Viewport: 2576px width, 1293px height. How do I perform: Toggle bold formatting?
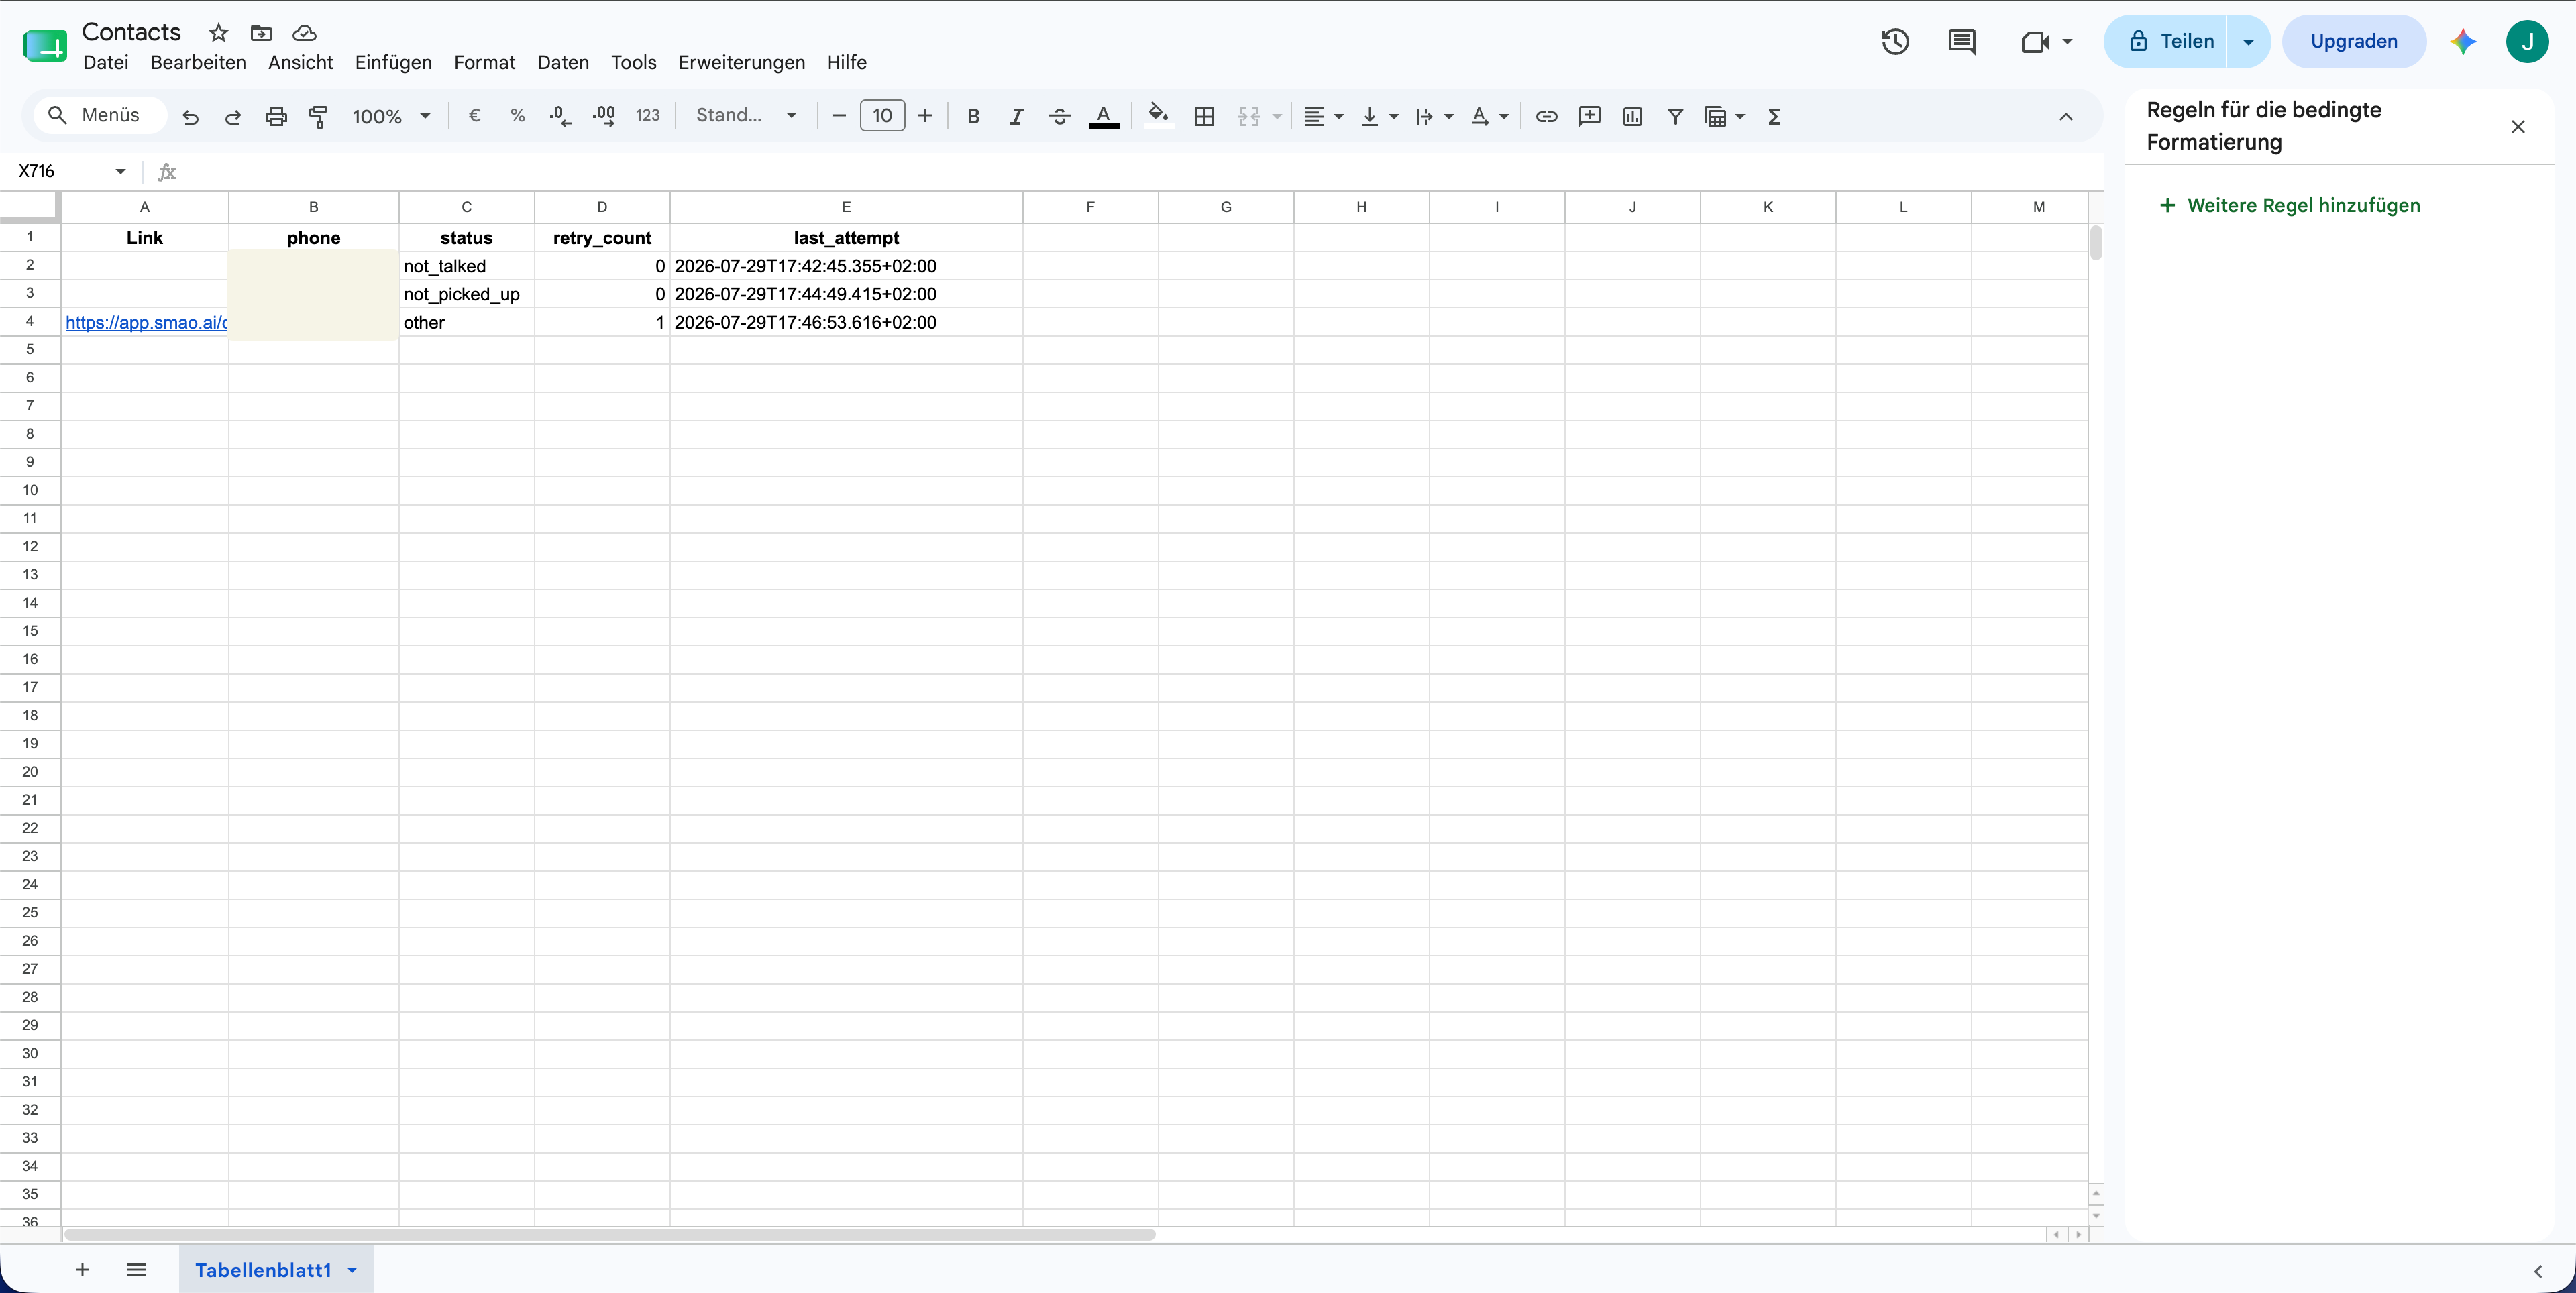click(x=973, y=116)
